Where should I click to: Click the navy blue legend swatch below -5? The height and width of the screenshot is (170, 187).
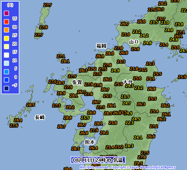pyautogui.click(x=6, y=88)
